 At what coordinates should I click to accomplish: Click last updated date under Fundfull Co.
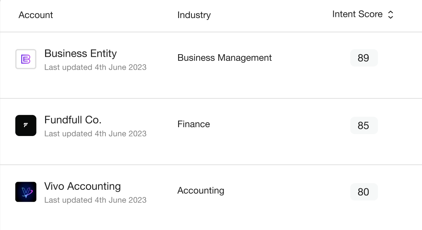tap(95, 133)
